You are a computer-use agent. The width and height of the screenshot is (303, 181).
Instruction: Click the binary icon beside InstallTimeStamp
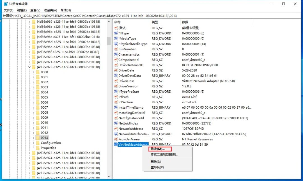116,107
